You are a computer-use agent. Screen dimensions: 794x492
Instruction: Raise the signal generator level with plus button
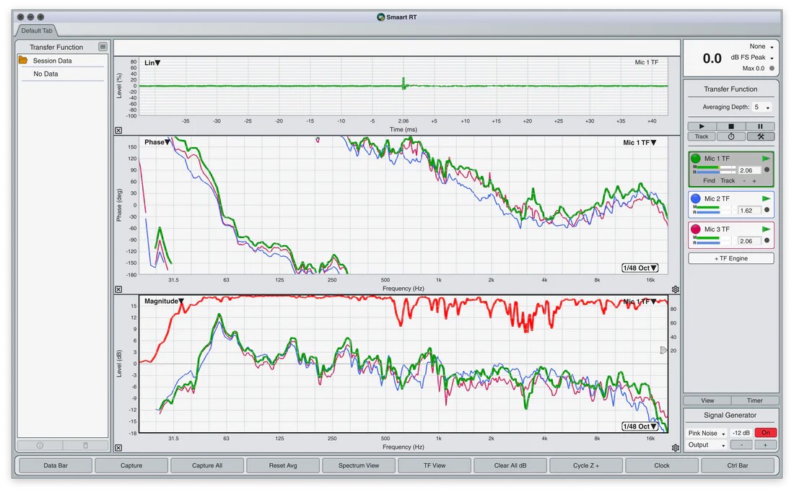[x=765, y=445]
